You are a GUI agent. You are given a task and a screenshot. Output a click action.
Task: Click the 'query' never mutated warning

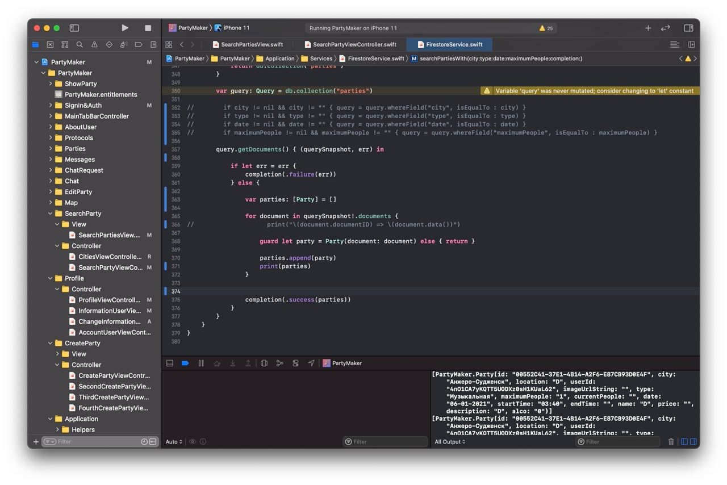point(590,91)
